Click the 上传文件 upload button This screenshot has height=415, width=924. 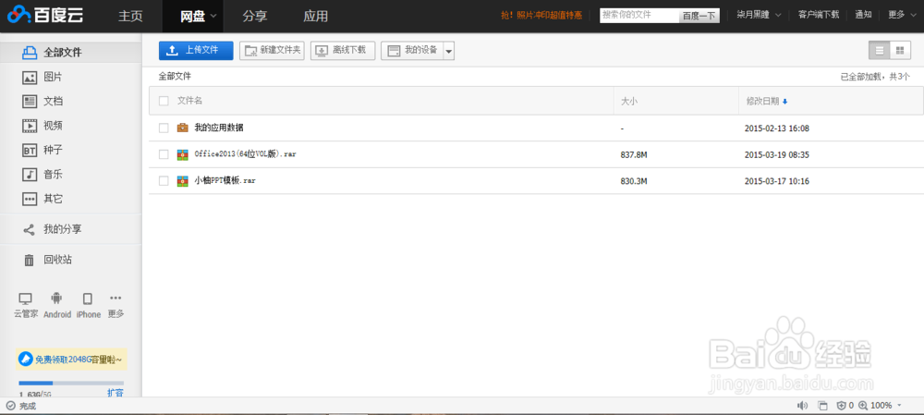(x=196, y=51)
